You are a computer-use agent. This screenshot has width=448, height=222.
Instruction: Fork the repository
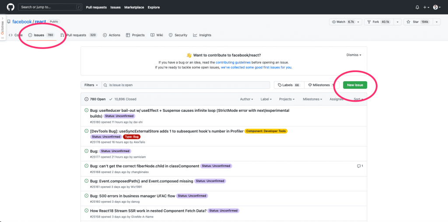[x=379, y=22]
